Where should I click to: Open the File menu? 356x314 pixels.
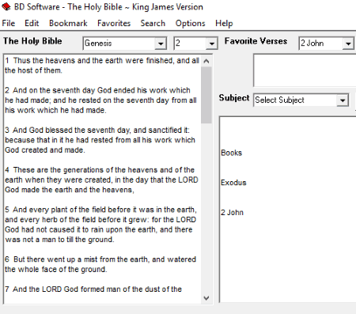pyautogui.click(x=9, y=23)
